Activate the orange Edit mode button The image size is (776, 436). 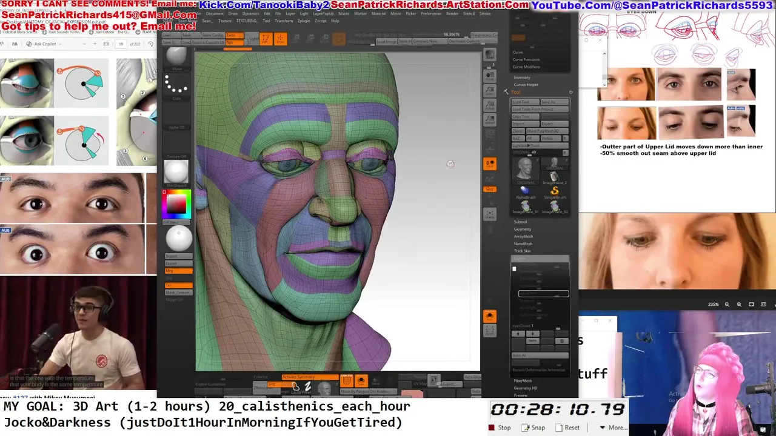(x=265, y=39)
